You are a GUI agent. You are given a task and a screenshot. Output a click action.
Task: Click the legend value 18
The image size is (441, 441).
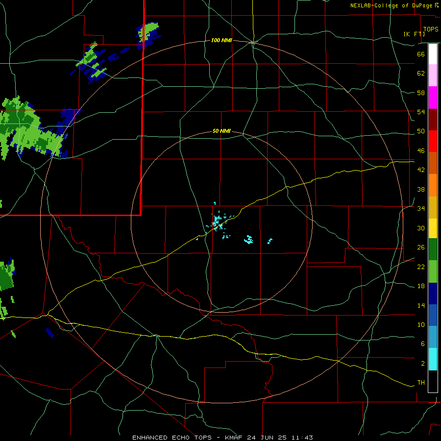coord(421,286)
